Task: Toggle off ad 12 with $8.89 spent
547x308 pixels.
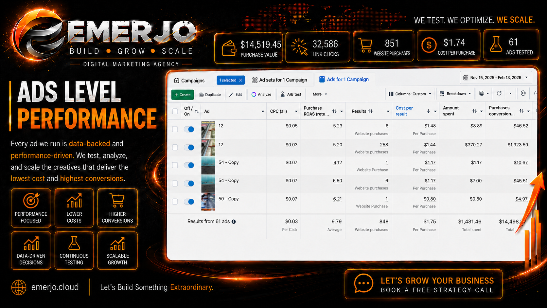Action: tap(189, 129)
